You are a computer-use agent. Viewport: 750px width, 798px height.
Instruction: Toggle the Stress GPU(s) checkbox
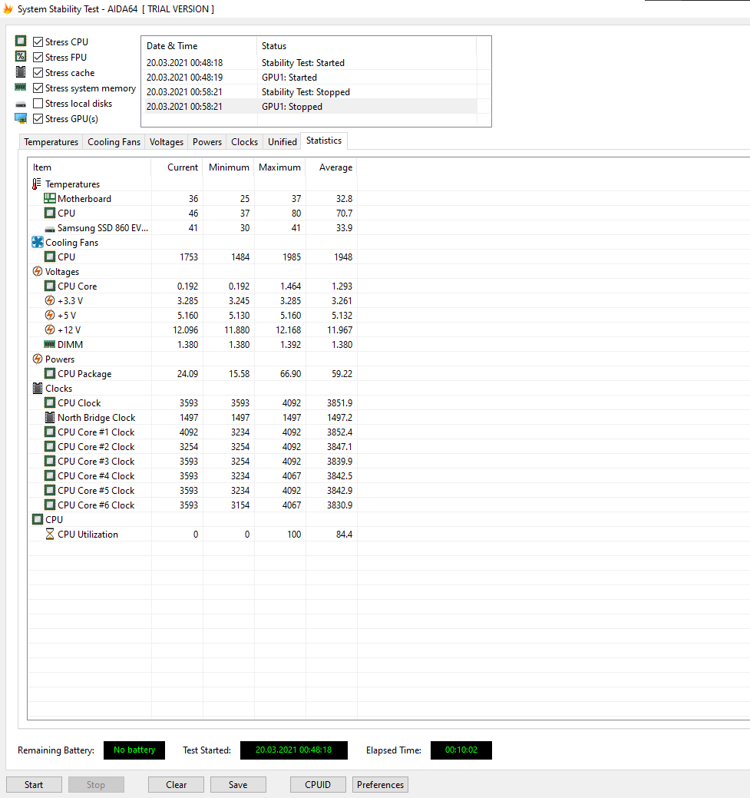[38, 118]
